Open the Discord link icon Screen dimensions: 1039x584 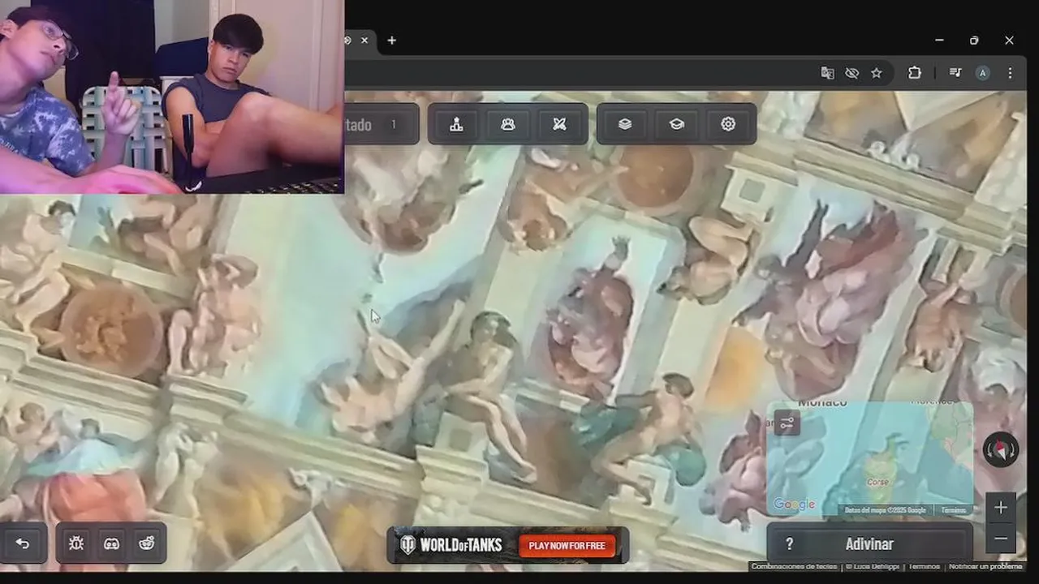pyautogui.click(x=112, y=543)
